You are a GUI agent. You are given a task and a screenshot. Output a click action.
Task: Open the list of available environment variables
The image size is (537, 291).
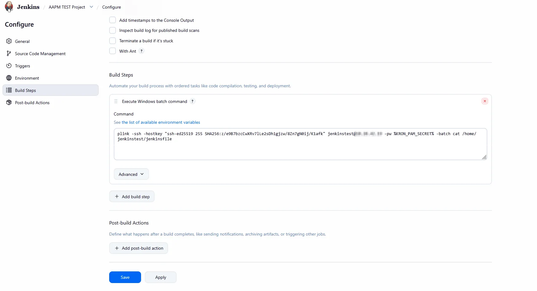(161, 122)
